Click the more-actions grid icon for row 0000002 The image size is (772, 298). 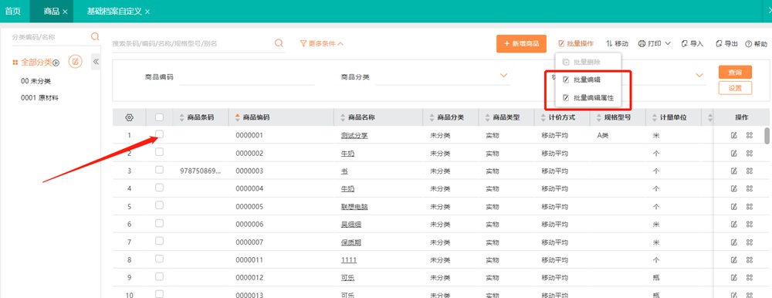pyautogui.click(x=750, y=153)
